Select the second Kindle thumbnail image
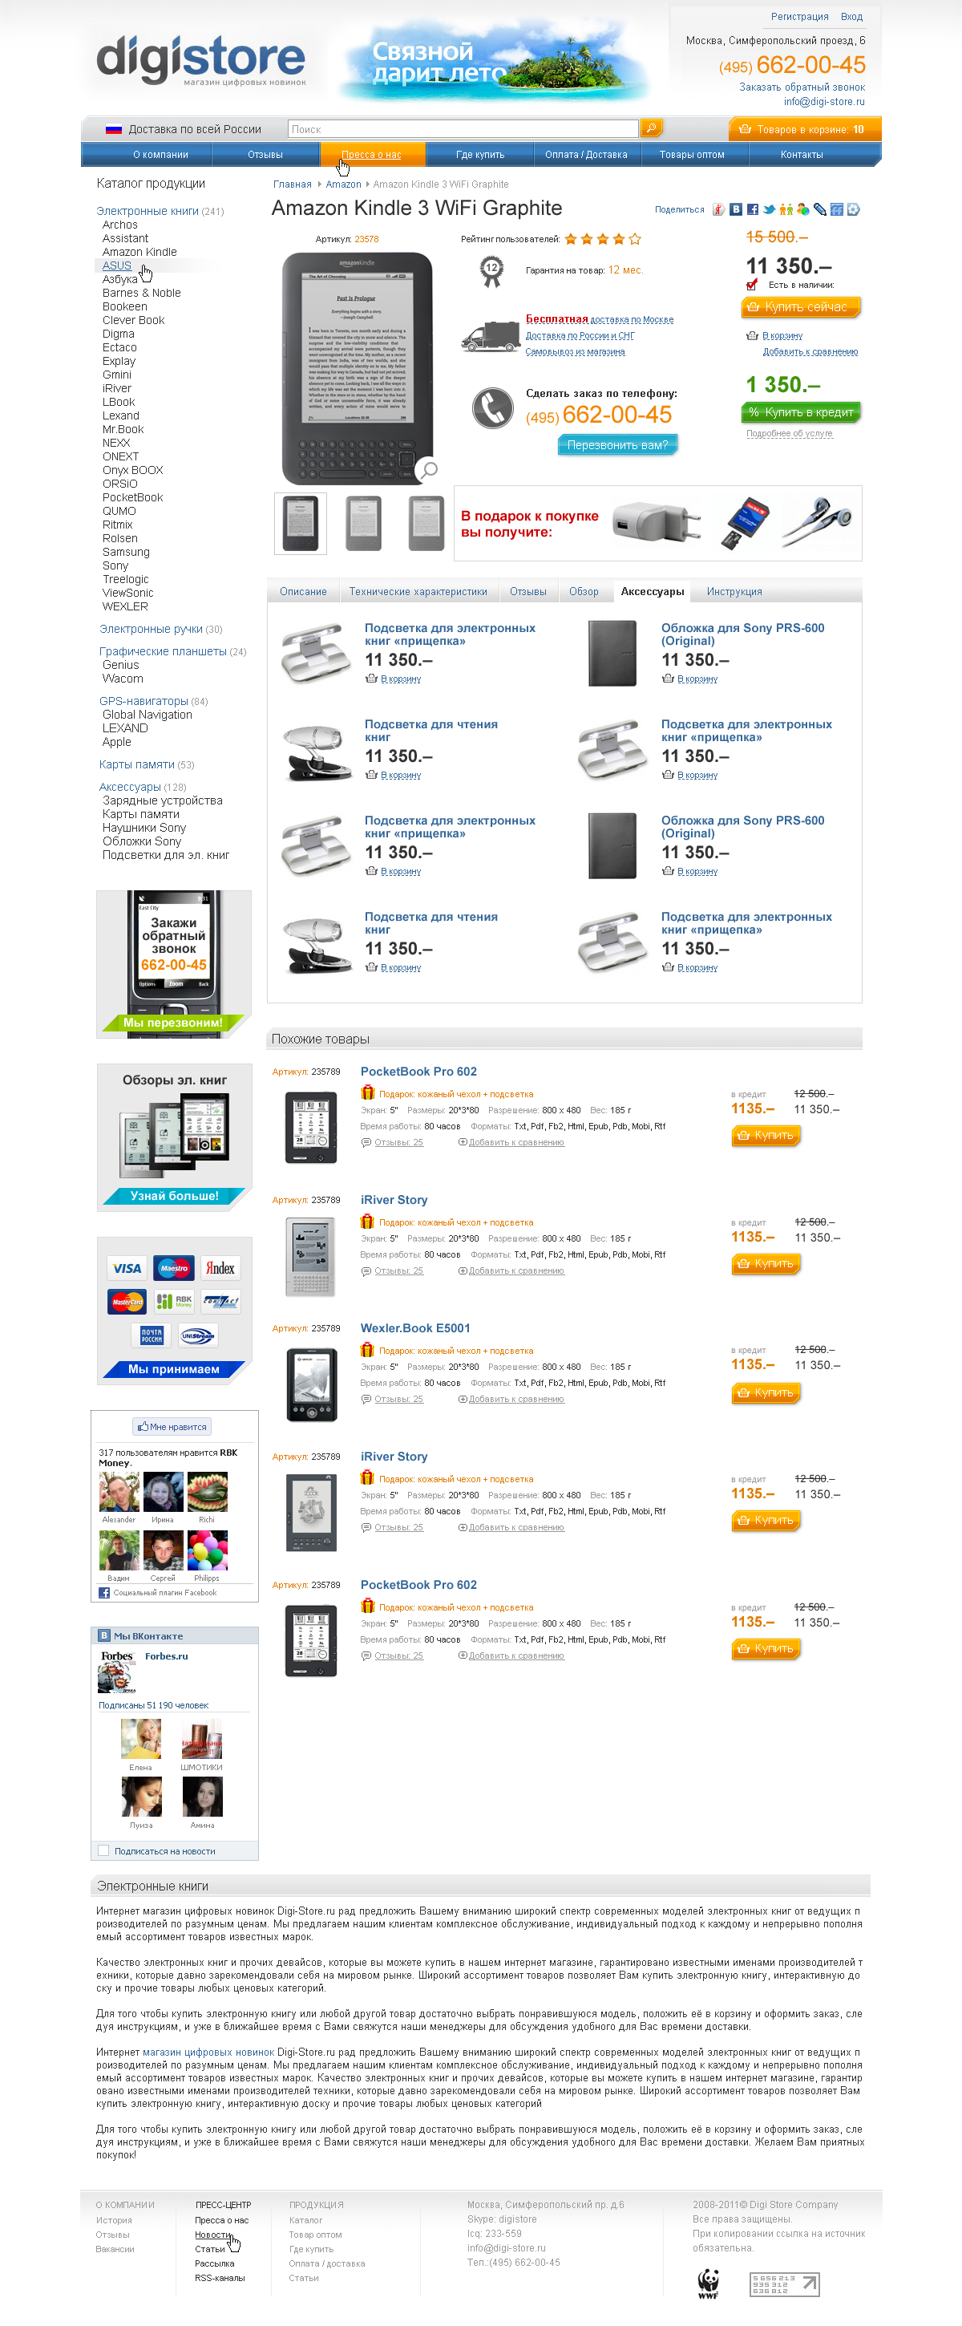 (x=364, y=523)
